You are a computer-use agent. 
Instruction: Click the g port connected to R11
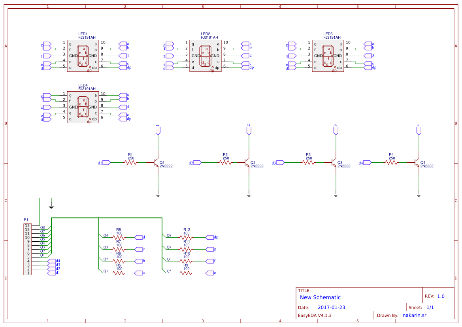(211, 250)
